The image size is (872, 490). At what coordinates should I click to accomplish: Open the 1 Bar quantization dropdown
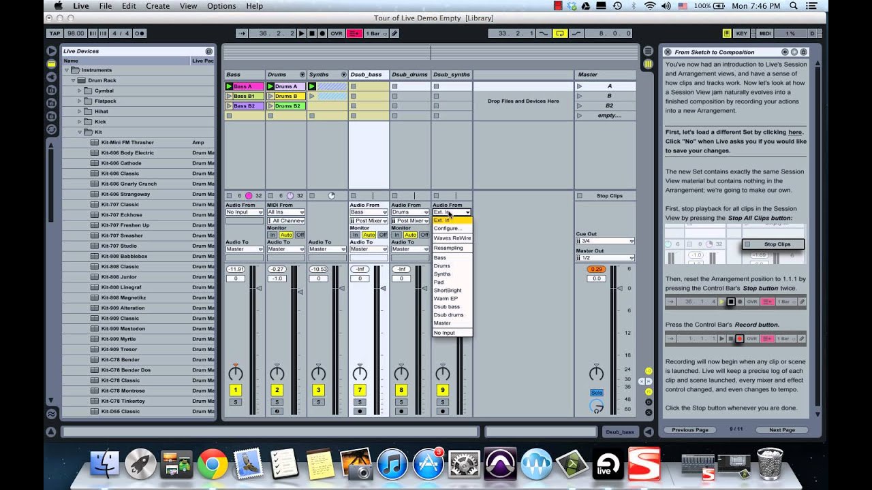click(x=375, y=33)
